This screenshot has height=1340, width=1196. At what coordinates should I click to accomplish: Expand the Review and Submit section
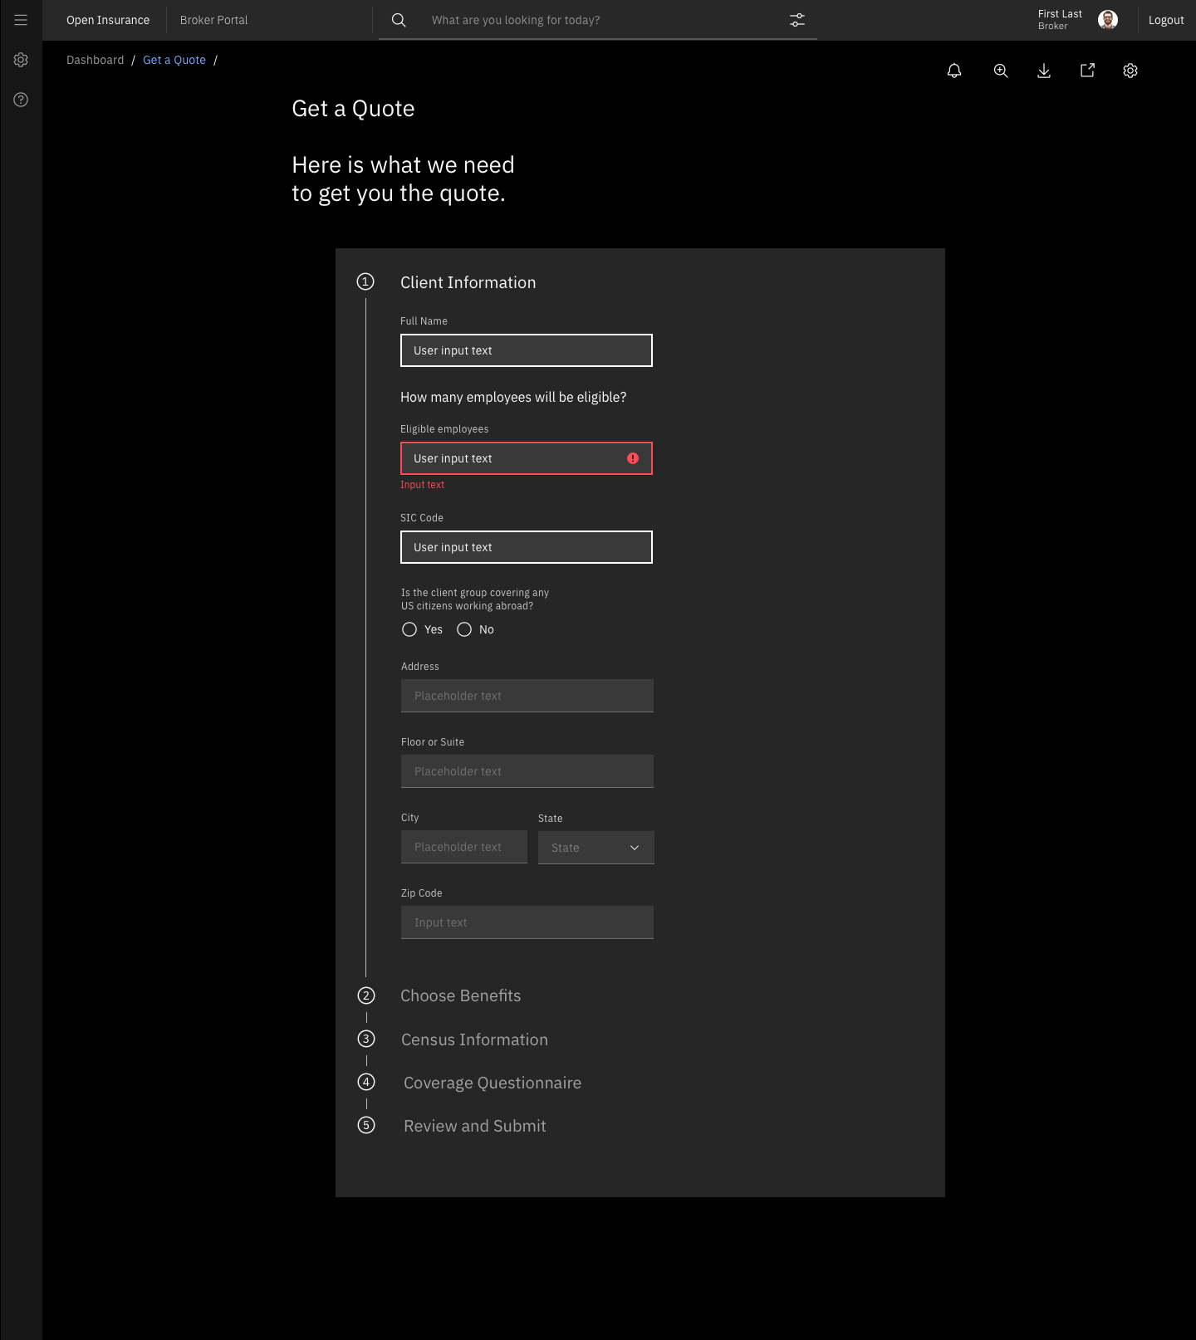475,1126
